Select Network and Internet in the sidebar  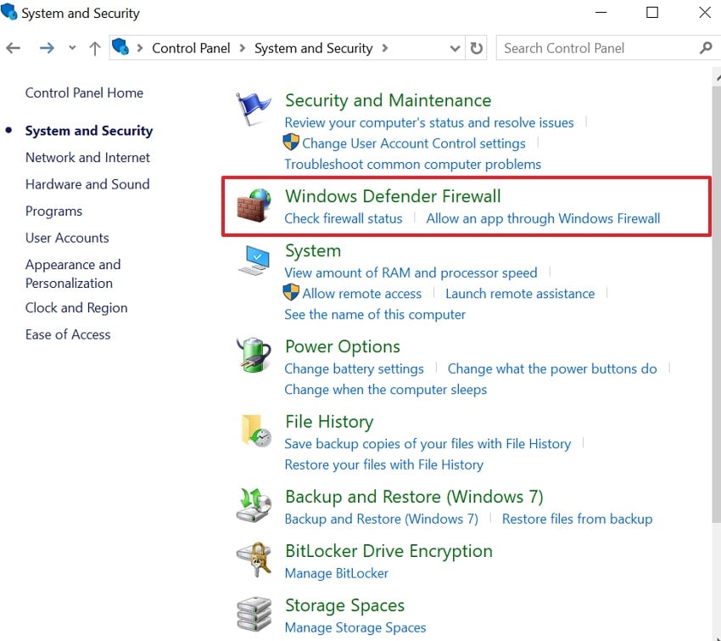[87, 157]
